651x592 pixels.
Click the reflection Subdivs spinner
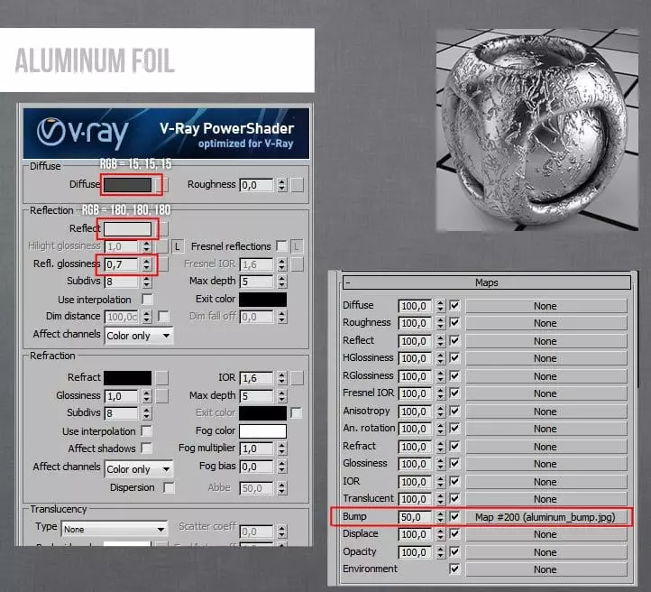click(147, 282)
